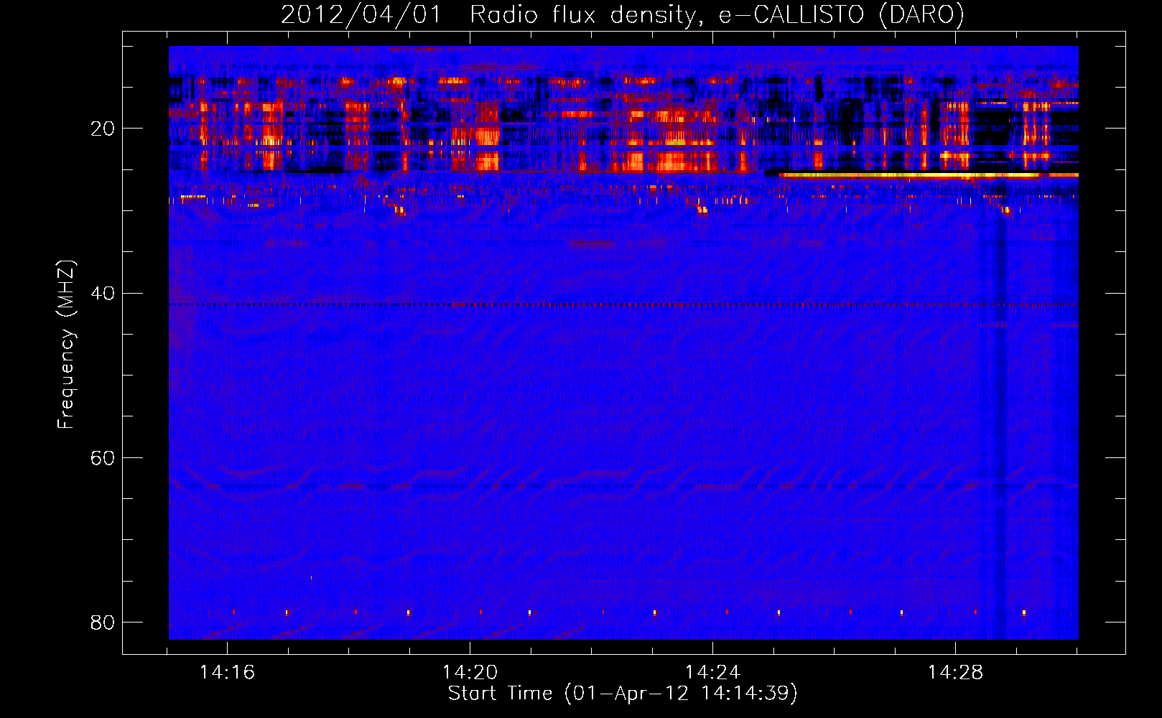Click the plot title '2012/04/01 Radio flux density, e-CALLISTO (DARO)'

pos(622,14)
